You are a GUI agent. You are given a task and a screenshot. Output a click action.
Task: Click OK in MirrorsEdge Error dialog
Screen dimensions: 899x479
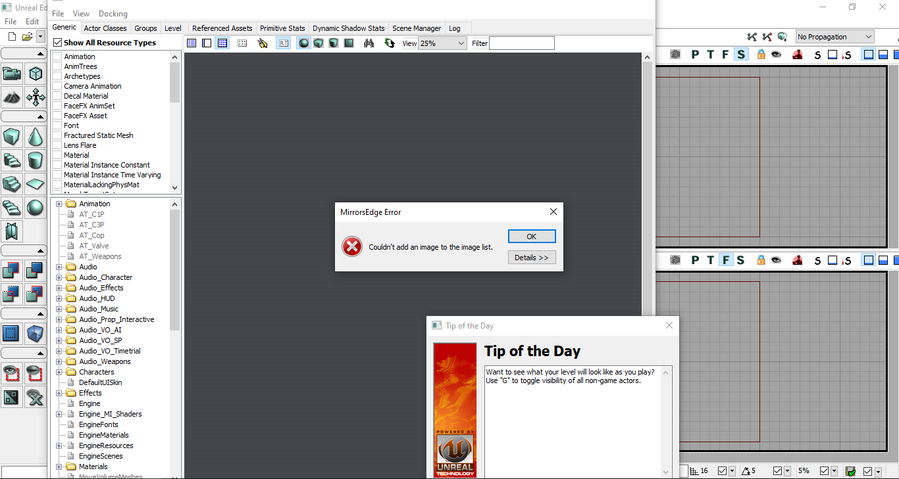532,237
